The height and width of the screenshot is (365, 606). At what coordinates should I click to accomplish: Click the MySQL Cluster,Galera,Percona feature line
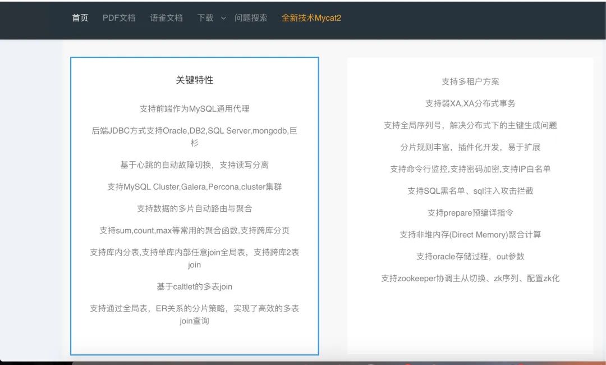(x=195, y=187)
